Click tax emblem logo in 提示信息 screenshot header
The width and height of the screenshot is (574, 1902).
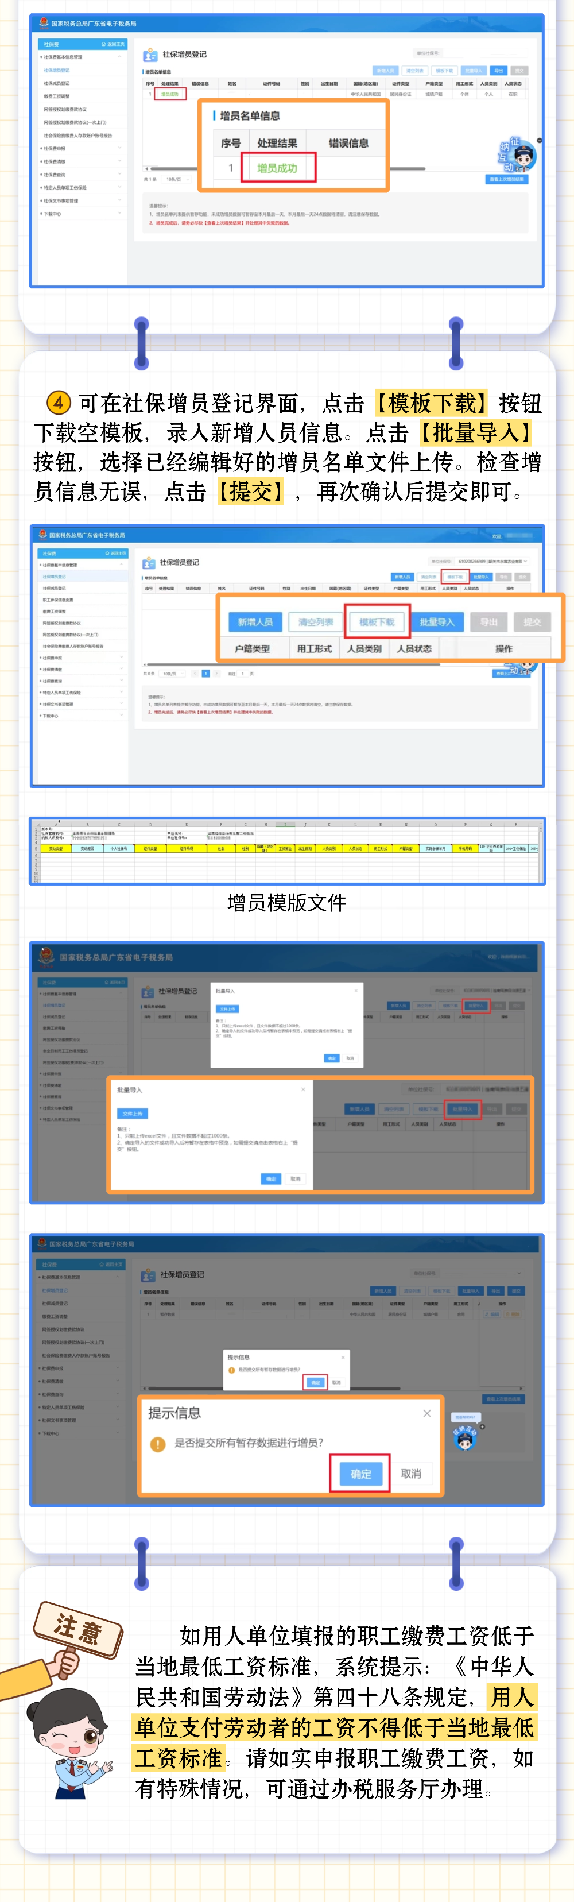coord(42,1243)
